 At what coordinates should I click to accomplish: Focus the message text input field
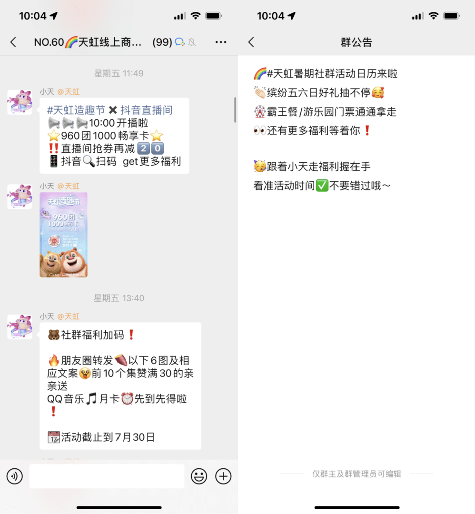point(107,476)
